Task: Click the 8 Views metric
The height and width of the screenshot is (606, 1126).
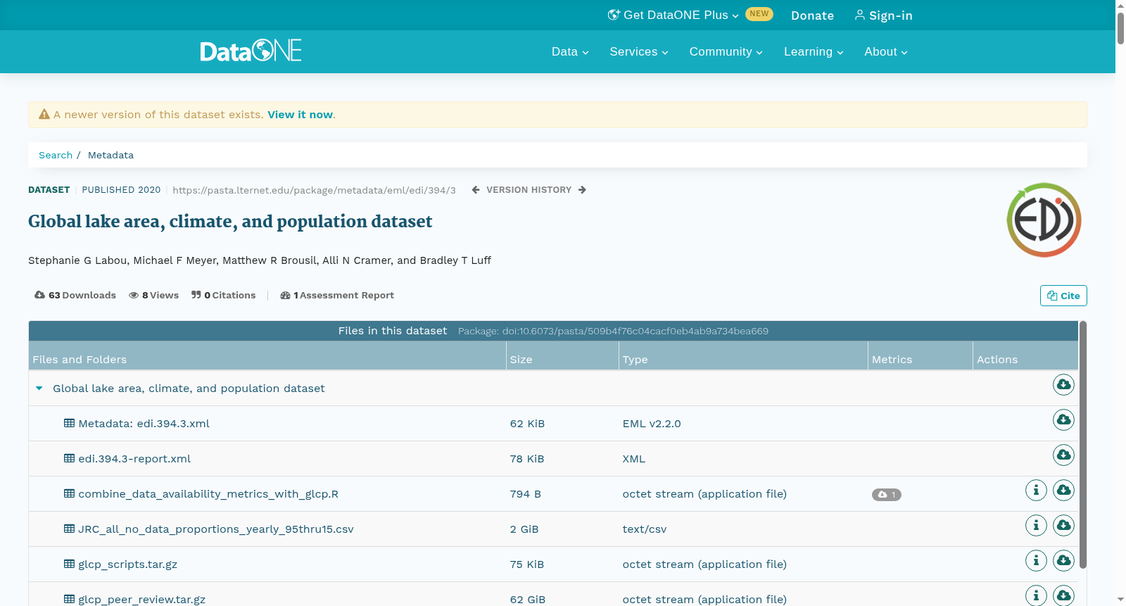Action: pyautogui.click(x=153, y=296)
